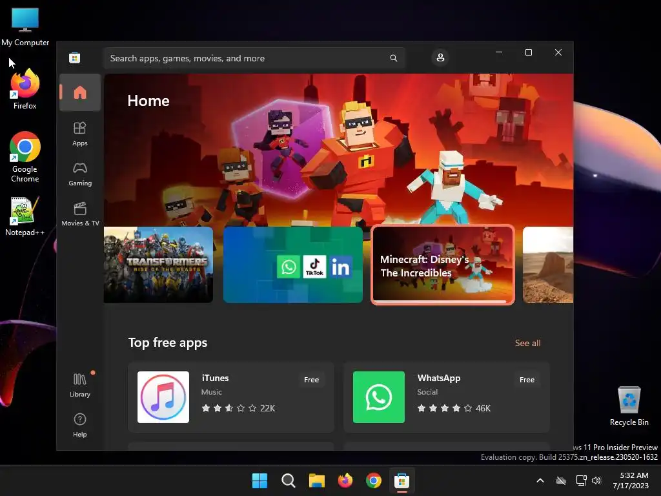The width and height of the screenshot is (661, 496).
Task: Minimize the Microsoft Store window
Action: pos(499,52)
